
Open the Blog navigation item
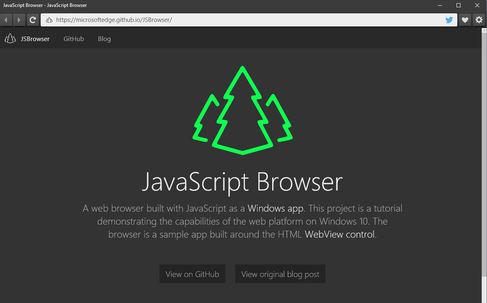click(x=104, y=39)
